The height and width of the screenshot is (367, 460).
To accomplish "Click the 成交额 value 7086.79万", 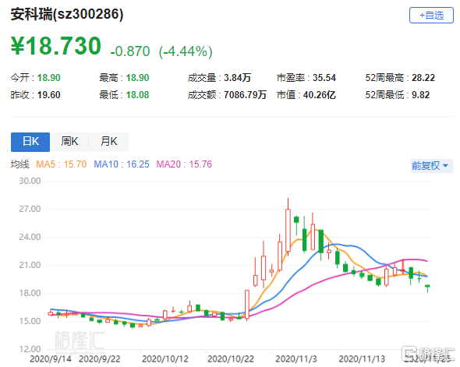I will point(245,95).
